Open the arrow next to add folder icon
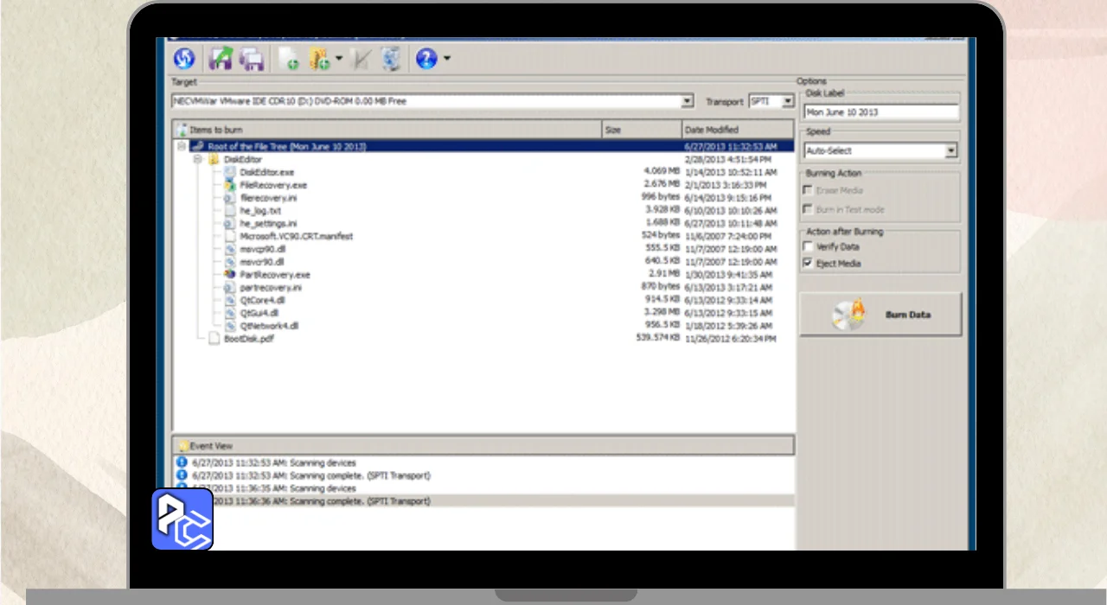Viewport: 1107px width, 605px height. click(339, 60)
